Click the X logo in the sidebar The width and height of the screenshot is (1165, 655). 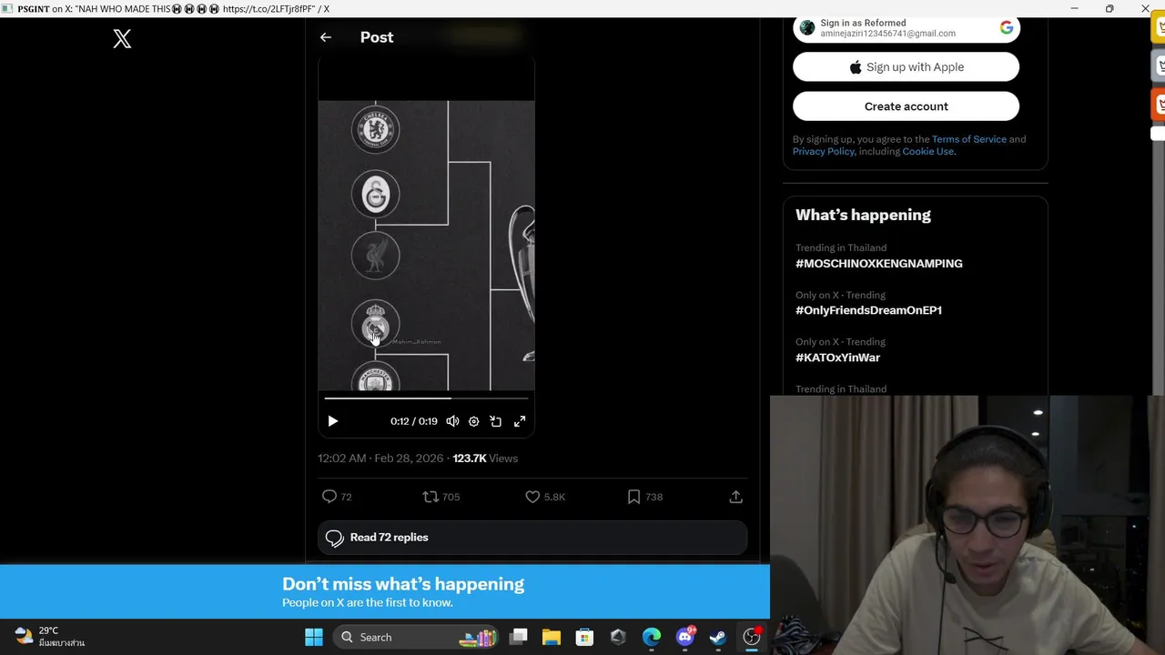122,38
